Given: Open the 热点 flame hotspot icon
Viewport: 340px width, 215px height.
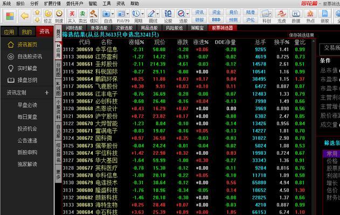Looking at the screenshot, I should (x=310, y=13).
